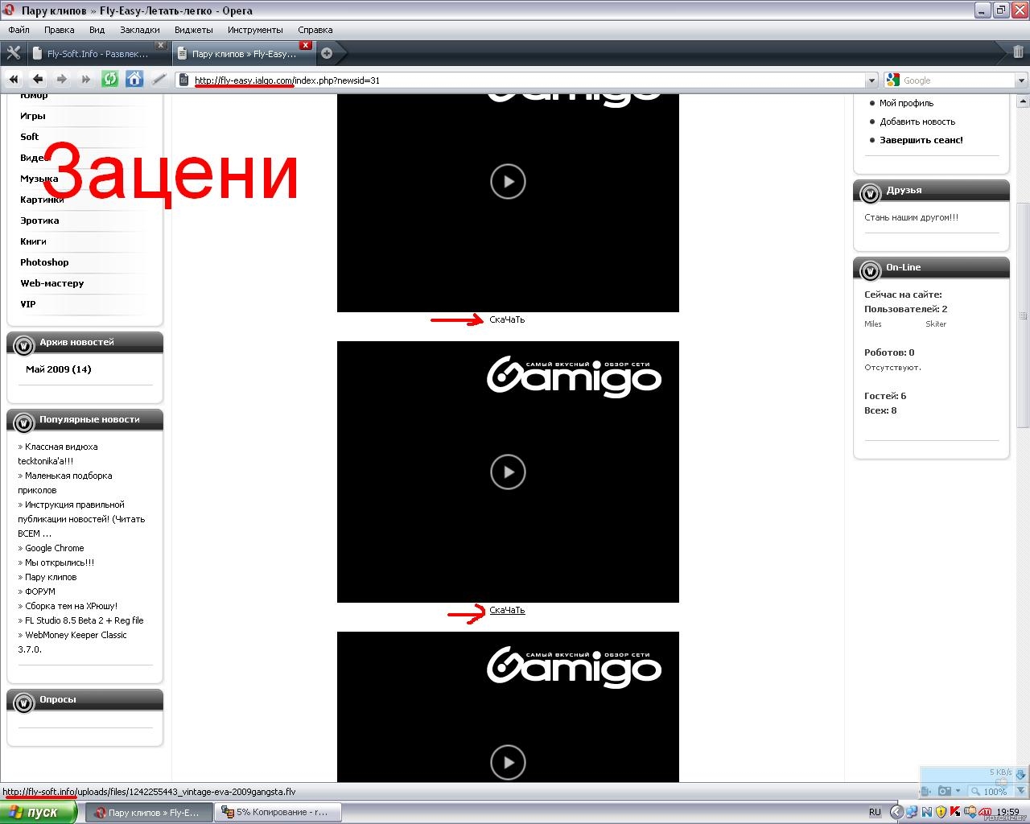Screen dimensions: 1030x824
Task: Show hidden system tray icons
Action: point(897,812)
